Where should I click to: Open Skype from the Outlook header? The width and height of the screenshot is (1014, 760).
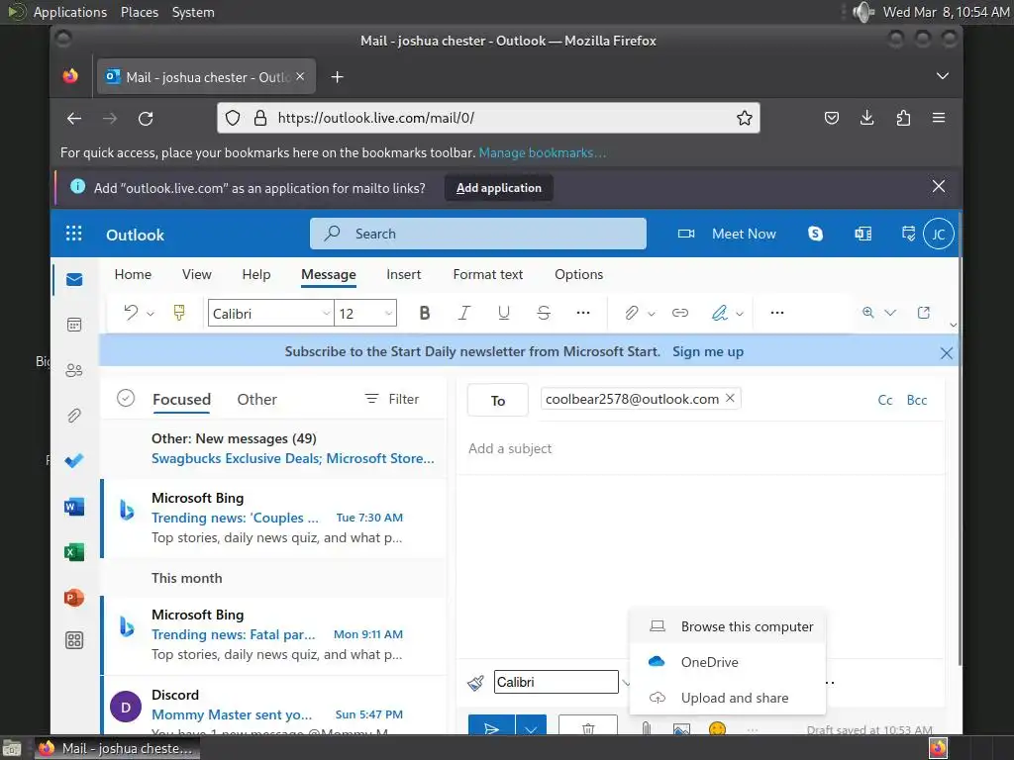click(816, 234)
